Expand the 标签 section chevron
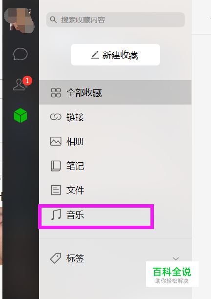 (176, 258)
